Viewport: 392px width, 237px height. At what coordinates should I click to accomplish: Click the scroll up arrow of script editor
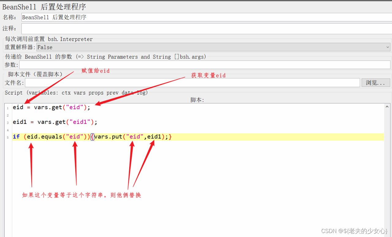[387, 107]
